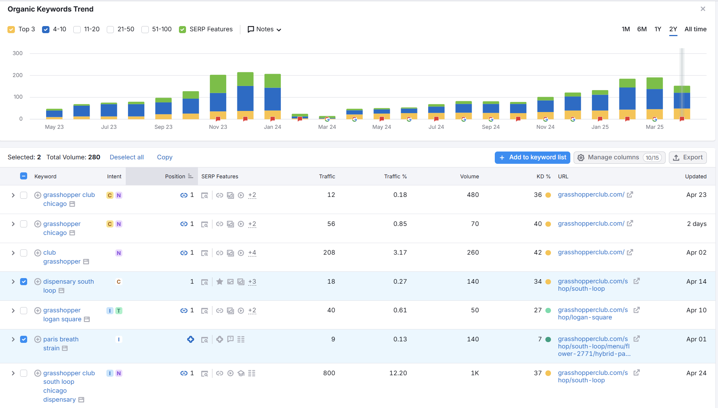The width and height of the screenshot is (718, 408).
Task: Click the Google update marker at Nov 24
Action: 545,119
